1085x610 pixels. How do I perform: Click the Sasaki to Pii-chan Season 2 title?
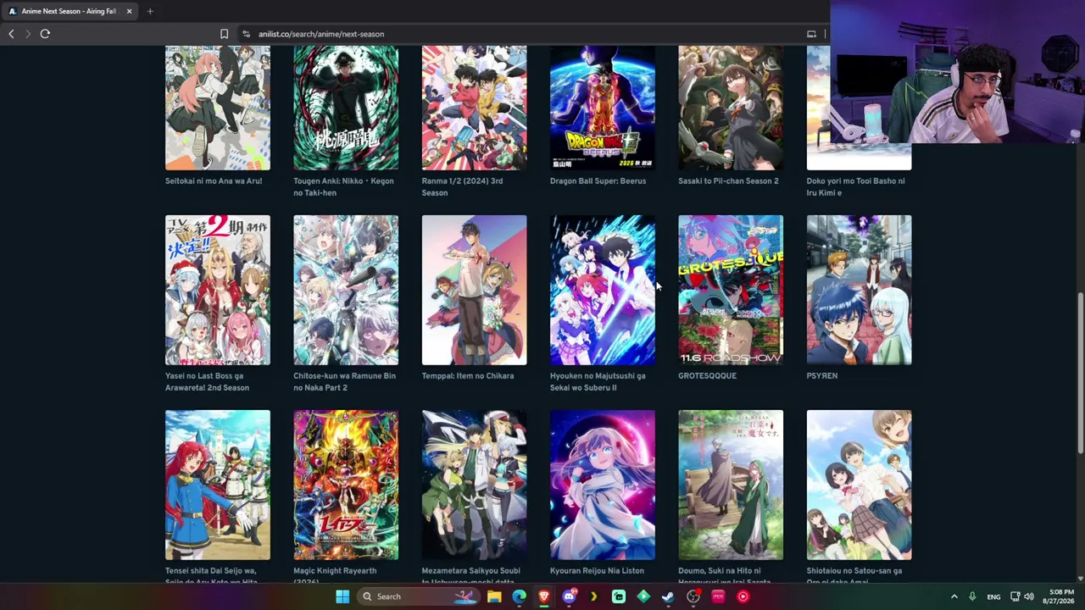pos(728,180)
